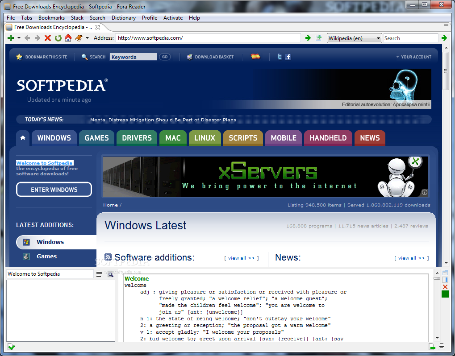Click the magnifier lookup icon in dictionary panel

tap(110, 273)
